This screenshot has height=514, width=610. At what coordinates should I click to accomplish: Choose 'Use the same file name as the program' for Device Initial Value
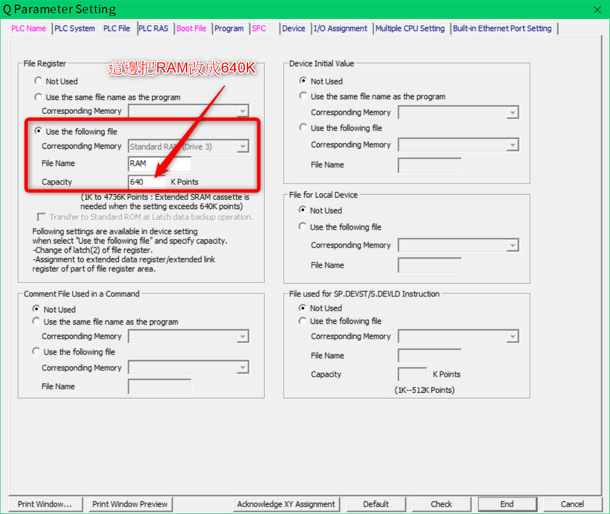[303, 96]
